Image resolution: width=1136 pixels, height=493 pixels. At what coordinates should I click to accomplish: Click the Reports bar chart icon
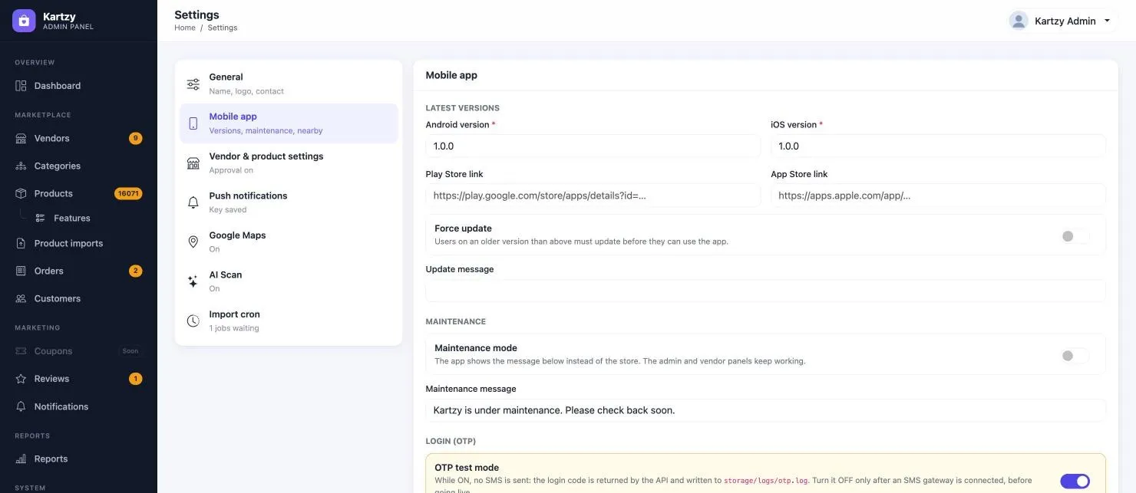[x=21, y=458]
